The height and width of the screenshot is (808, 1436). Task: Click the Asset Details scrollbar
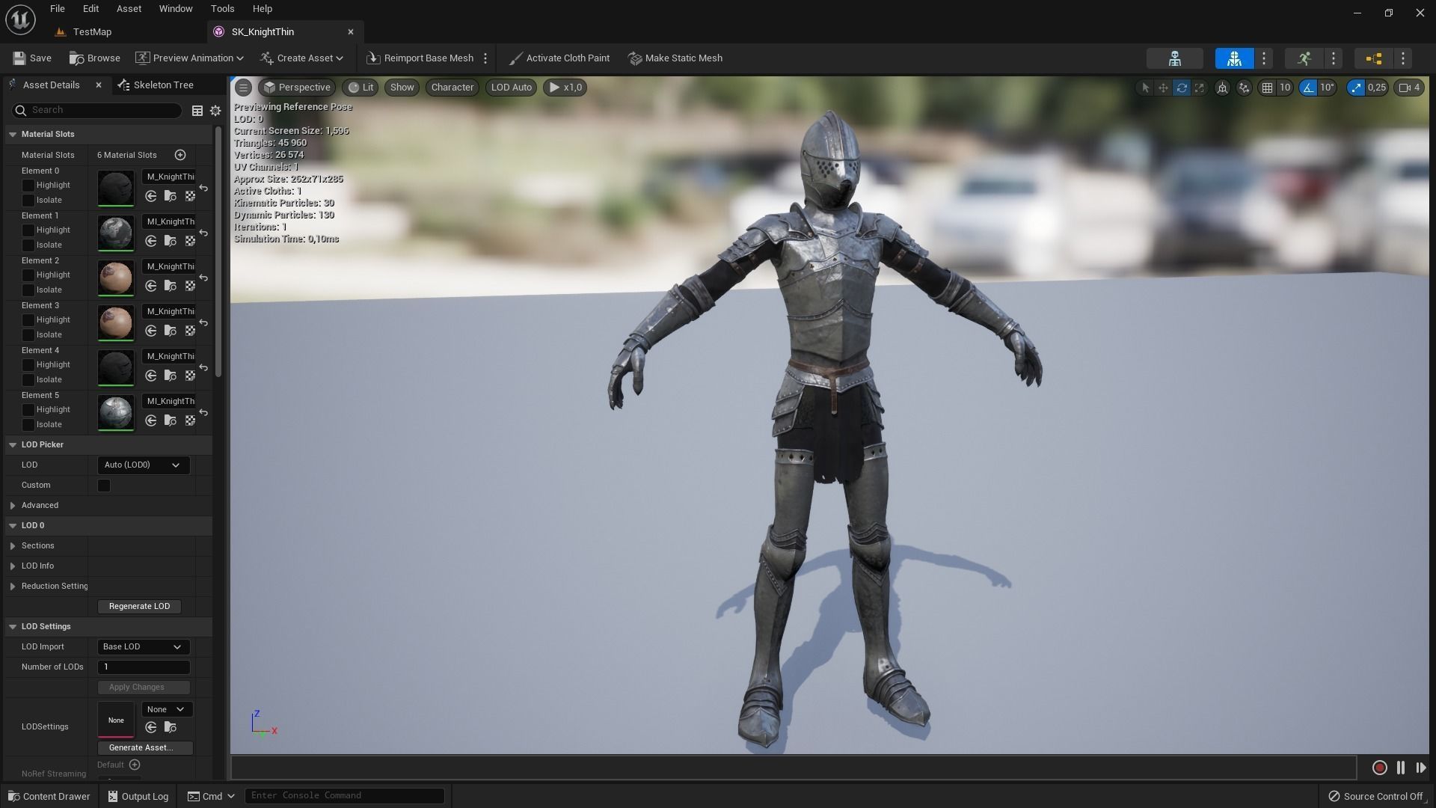click(218, 251)
